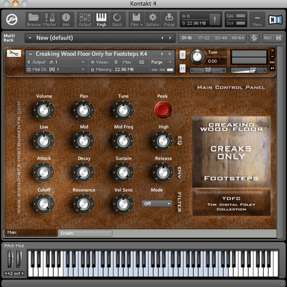Click the wrench edit instrument icon

14,53
